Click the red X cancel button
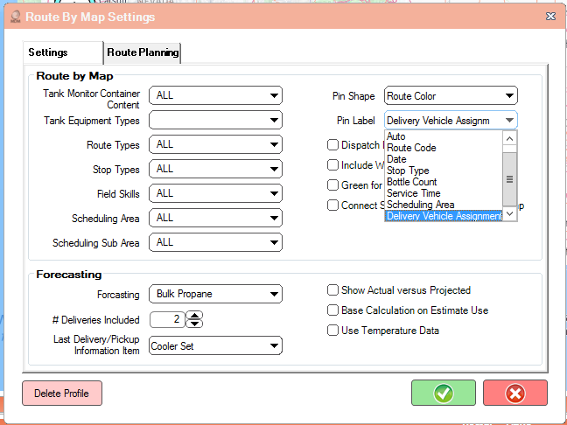567x425 pixels. pyautogui.click(x=514, y=393)
